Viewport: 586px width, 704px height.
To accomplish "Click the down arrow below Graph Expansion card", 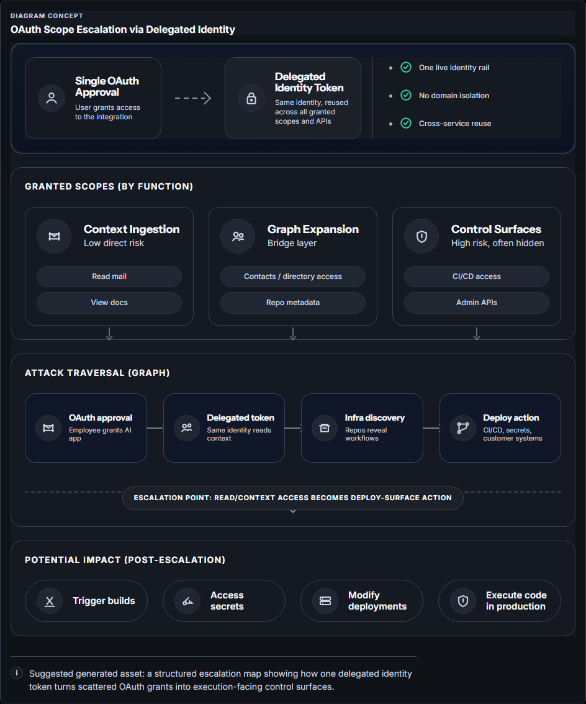I will tap(293, 334).
